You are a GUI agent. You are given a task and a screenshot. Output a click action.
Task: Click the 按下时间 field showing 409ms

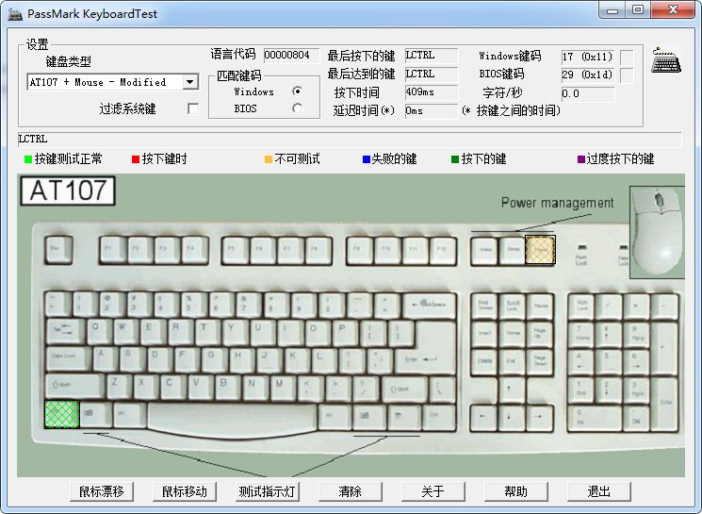(432, 92)
